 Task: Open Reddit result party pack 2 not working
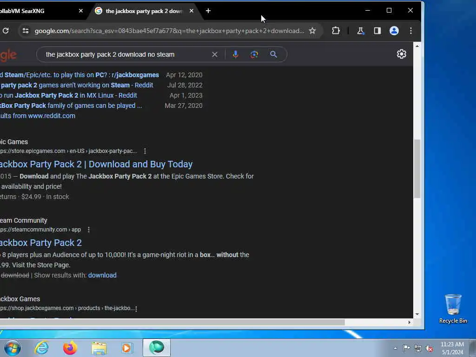coord(77,86)
